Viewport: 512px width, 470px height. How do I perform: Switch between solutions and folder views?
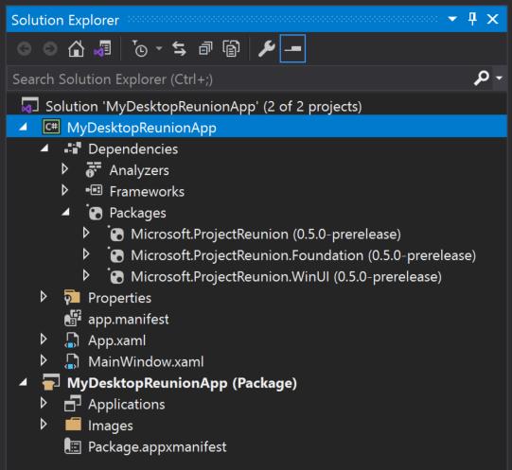[x=102, y=49]
